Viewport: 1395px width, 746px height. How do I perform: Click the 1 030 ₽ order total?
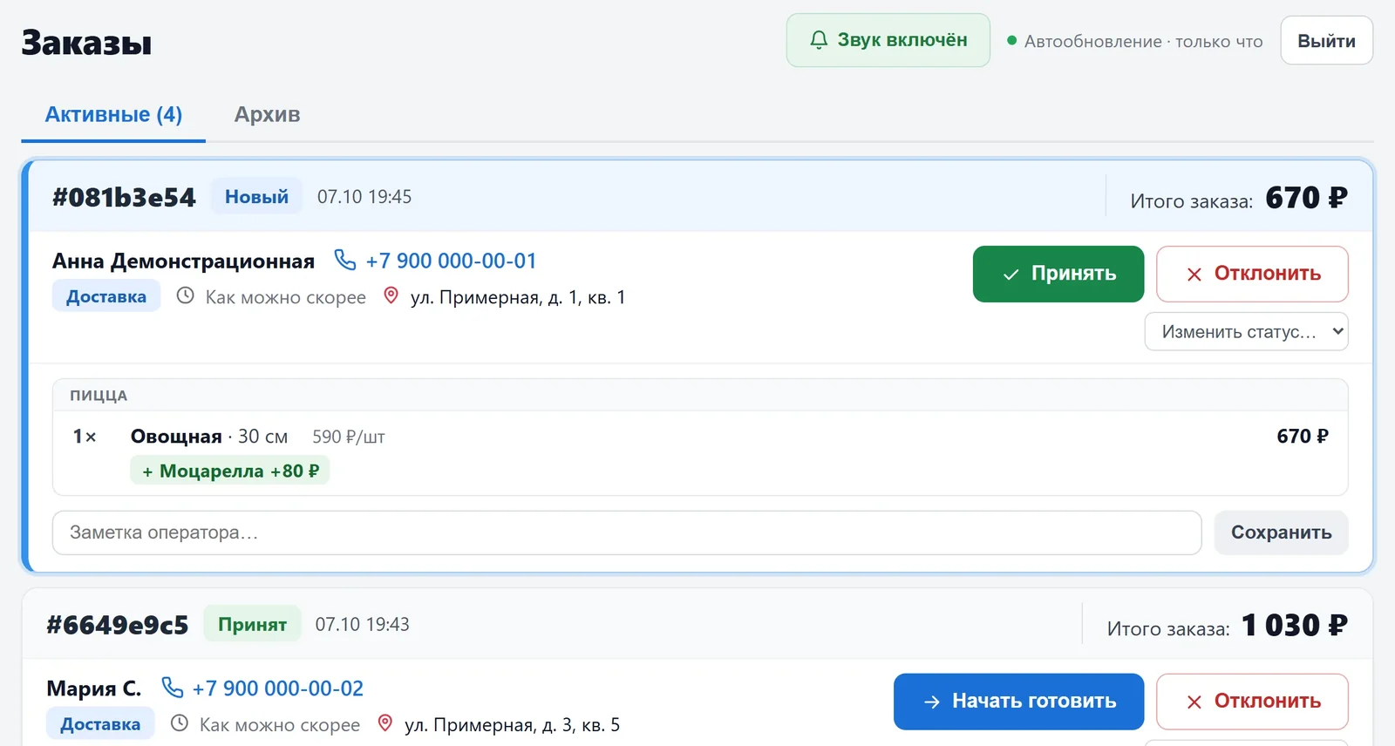coord(1295,625)
